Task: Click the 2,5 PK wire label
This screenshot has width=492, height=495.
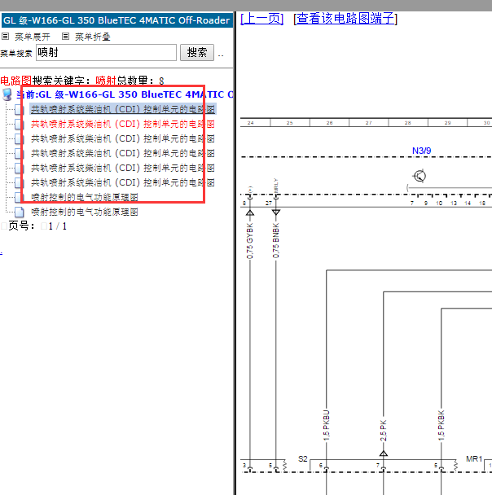Action: point(384,431)
